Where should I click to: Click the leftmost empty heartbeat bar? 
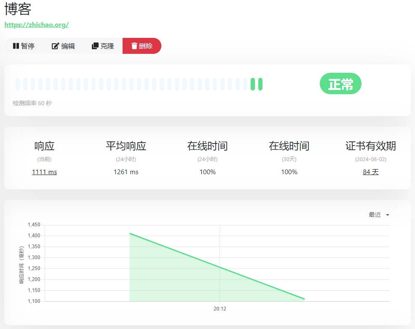[18, 84]
